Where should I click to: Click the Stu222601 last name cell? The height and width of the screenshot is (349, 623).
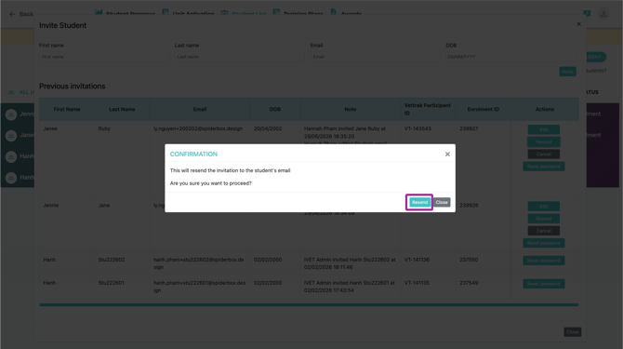coord(112,283)
